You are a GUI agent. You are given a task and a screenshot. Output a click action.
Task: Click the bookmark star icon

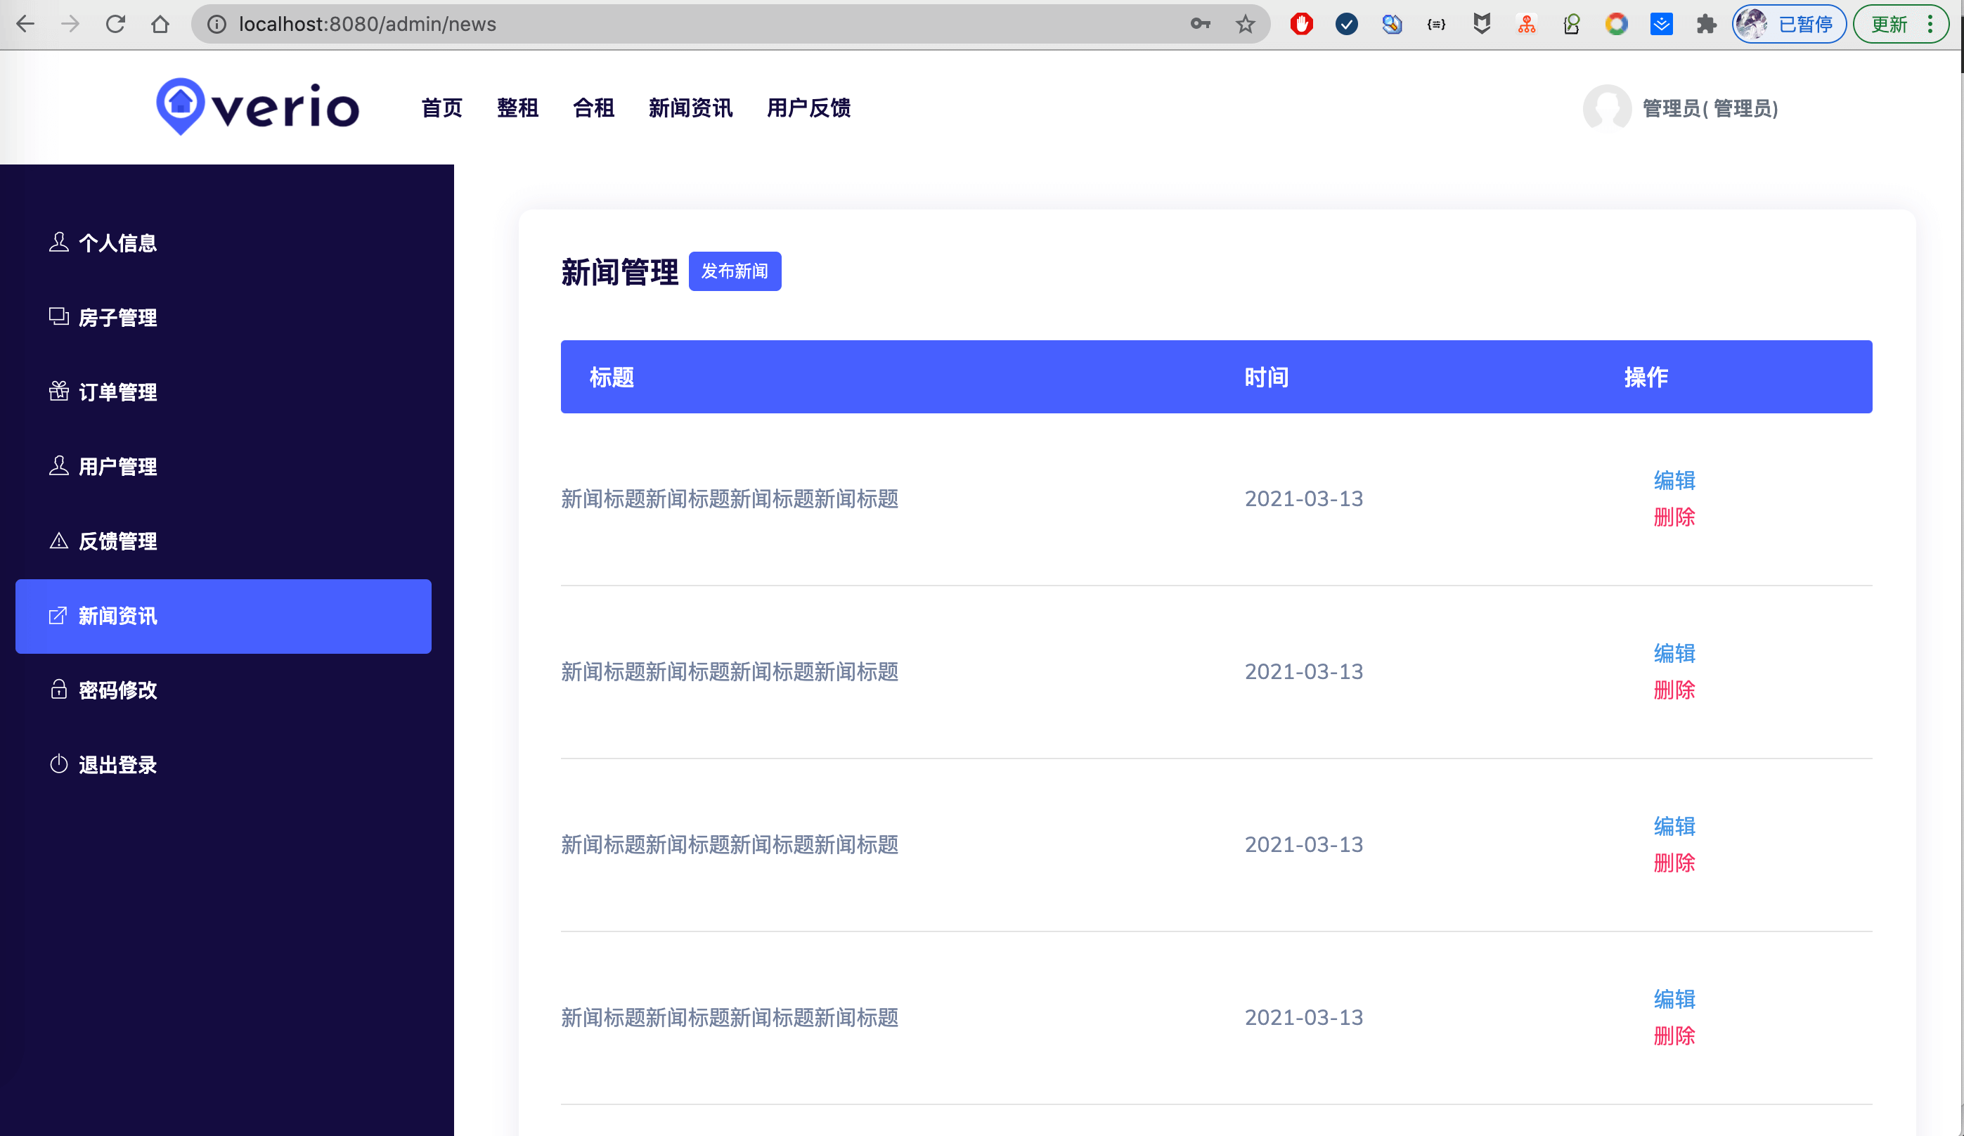[x=1245, y=24]
